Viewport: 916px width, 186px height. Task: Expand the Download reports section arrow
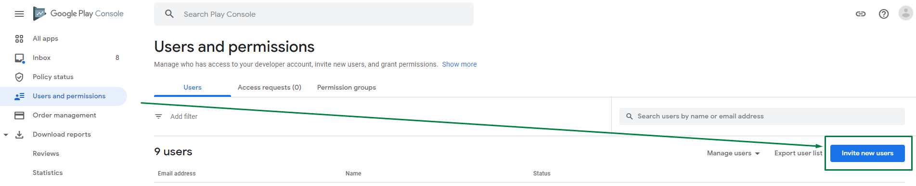click(6, 135)
